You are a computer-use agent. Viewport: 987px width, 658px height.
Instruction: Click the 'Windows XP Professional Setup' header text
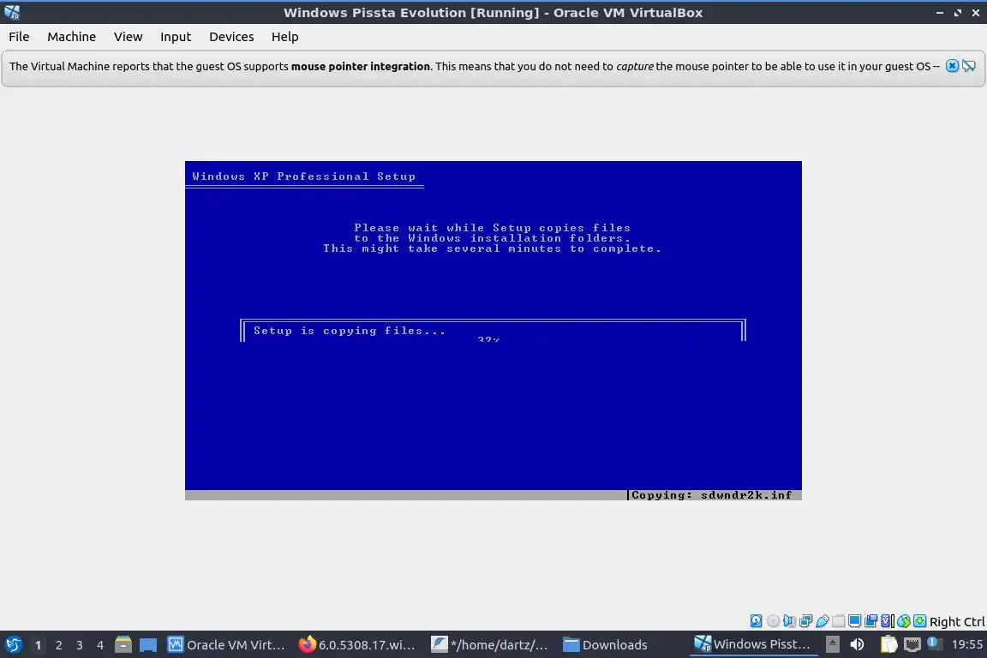coord(303,176)
